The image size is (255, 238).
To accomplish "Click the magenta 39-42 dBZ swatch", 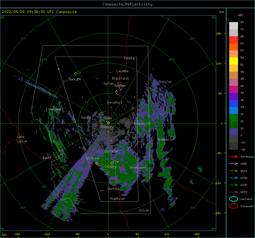I will point(233,89).
